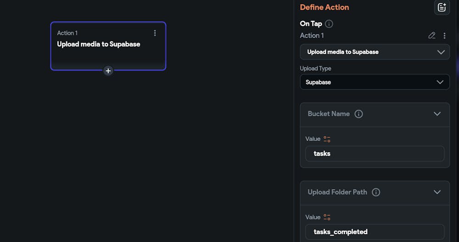Click the Action 1 name in the side panel

[312, 35]
